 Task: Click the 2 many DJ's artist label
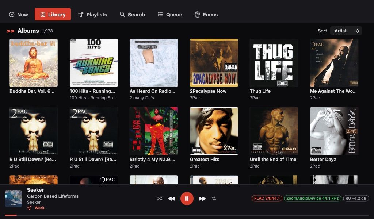[x=142, y=98]
